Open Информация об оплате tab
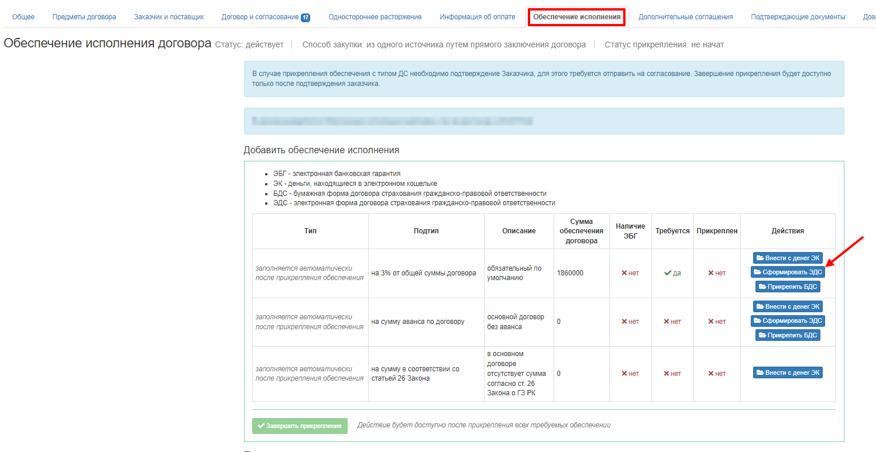This screenshot has height=452, width=876. coord(477,17)
